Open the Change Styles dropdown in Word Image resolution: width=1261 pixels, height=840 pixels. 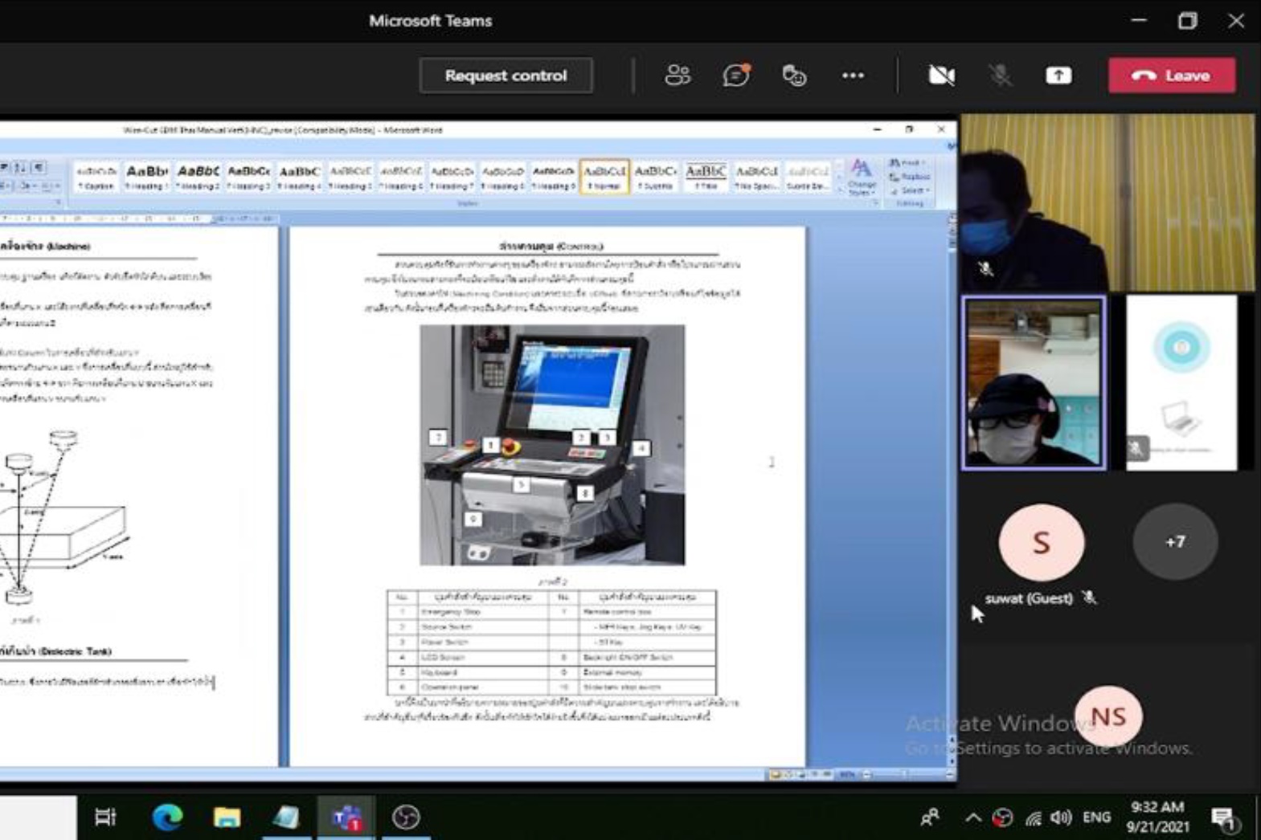(x=862, y=177)
